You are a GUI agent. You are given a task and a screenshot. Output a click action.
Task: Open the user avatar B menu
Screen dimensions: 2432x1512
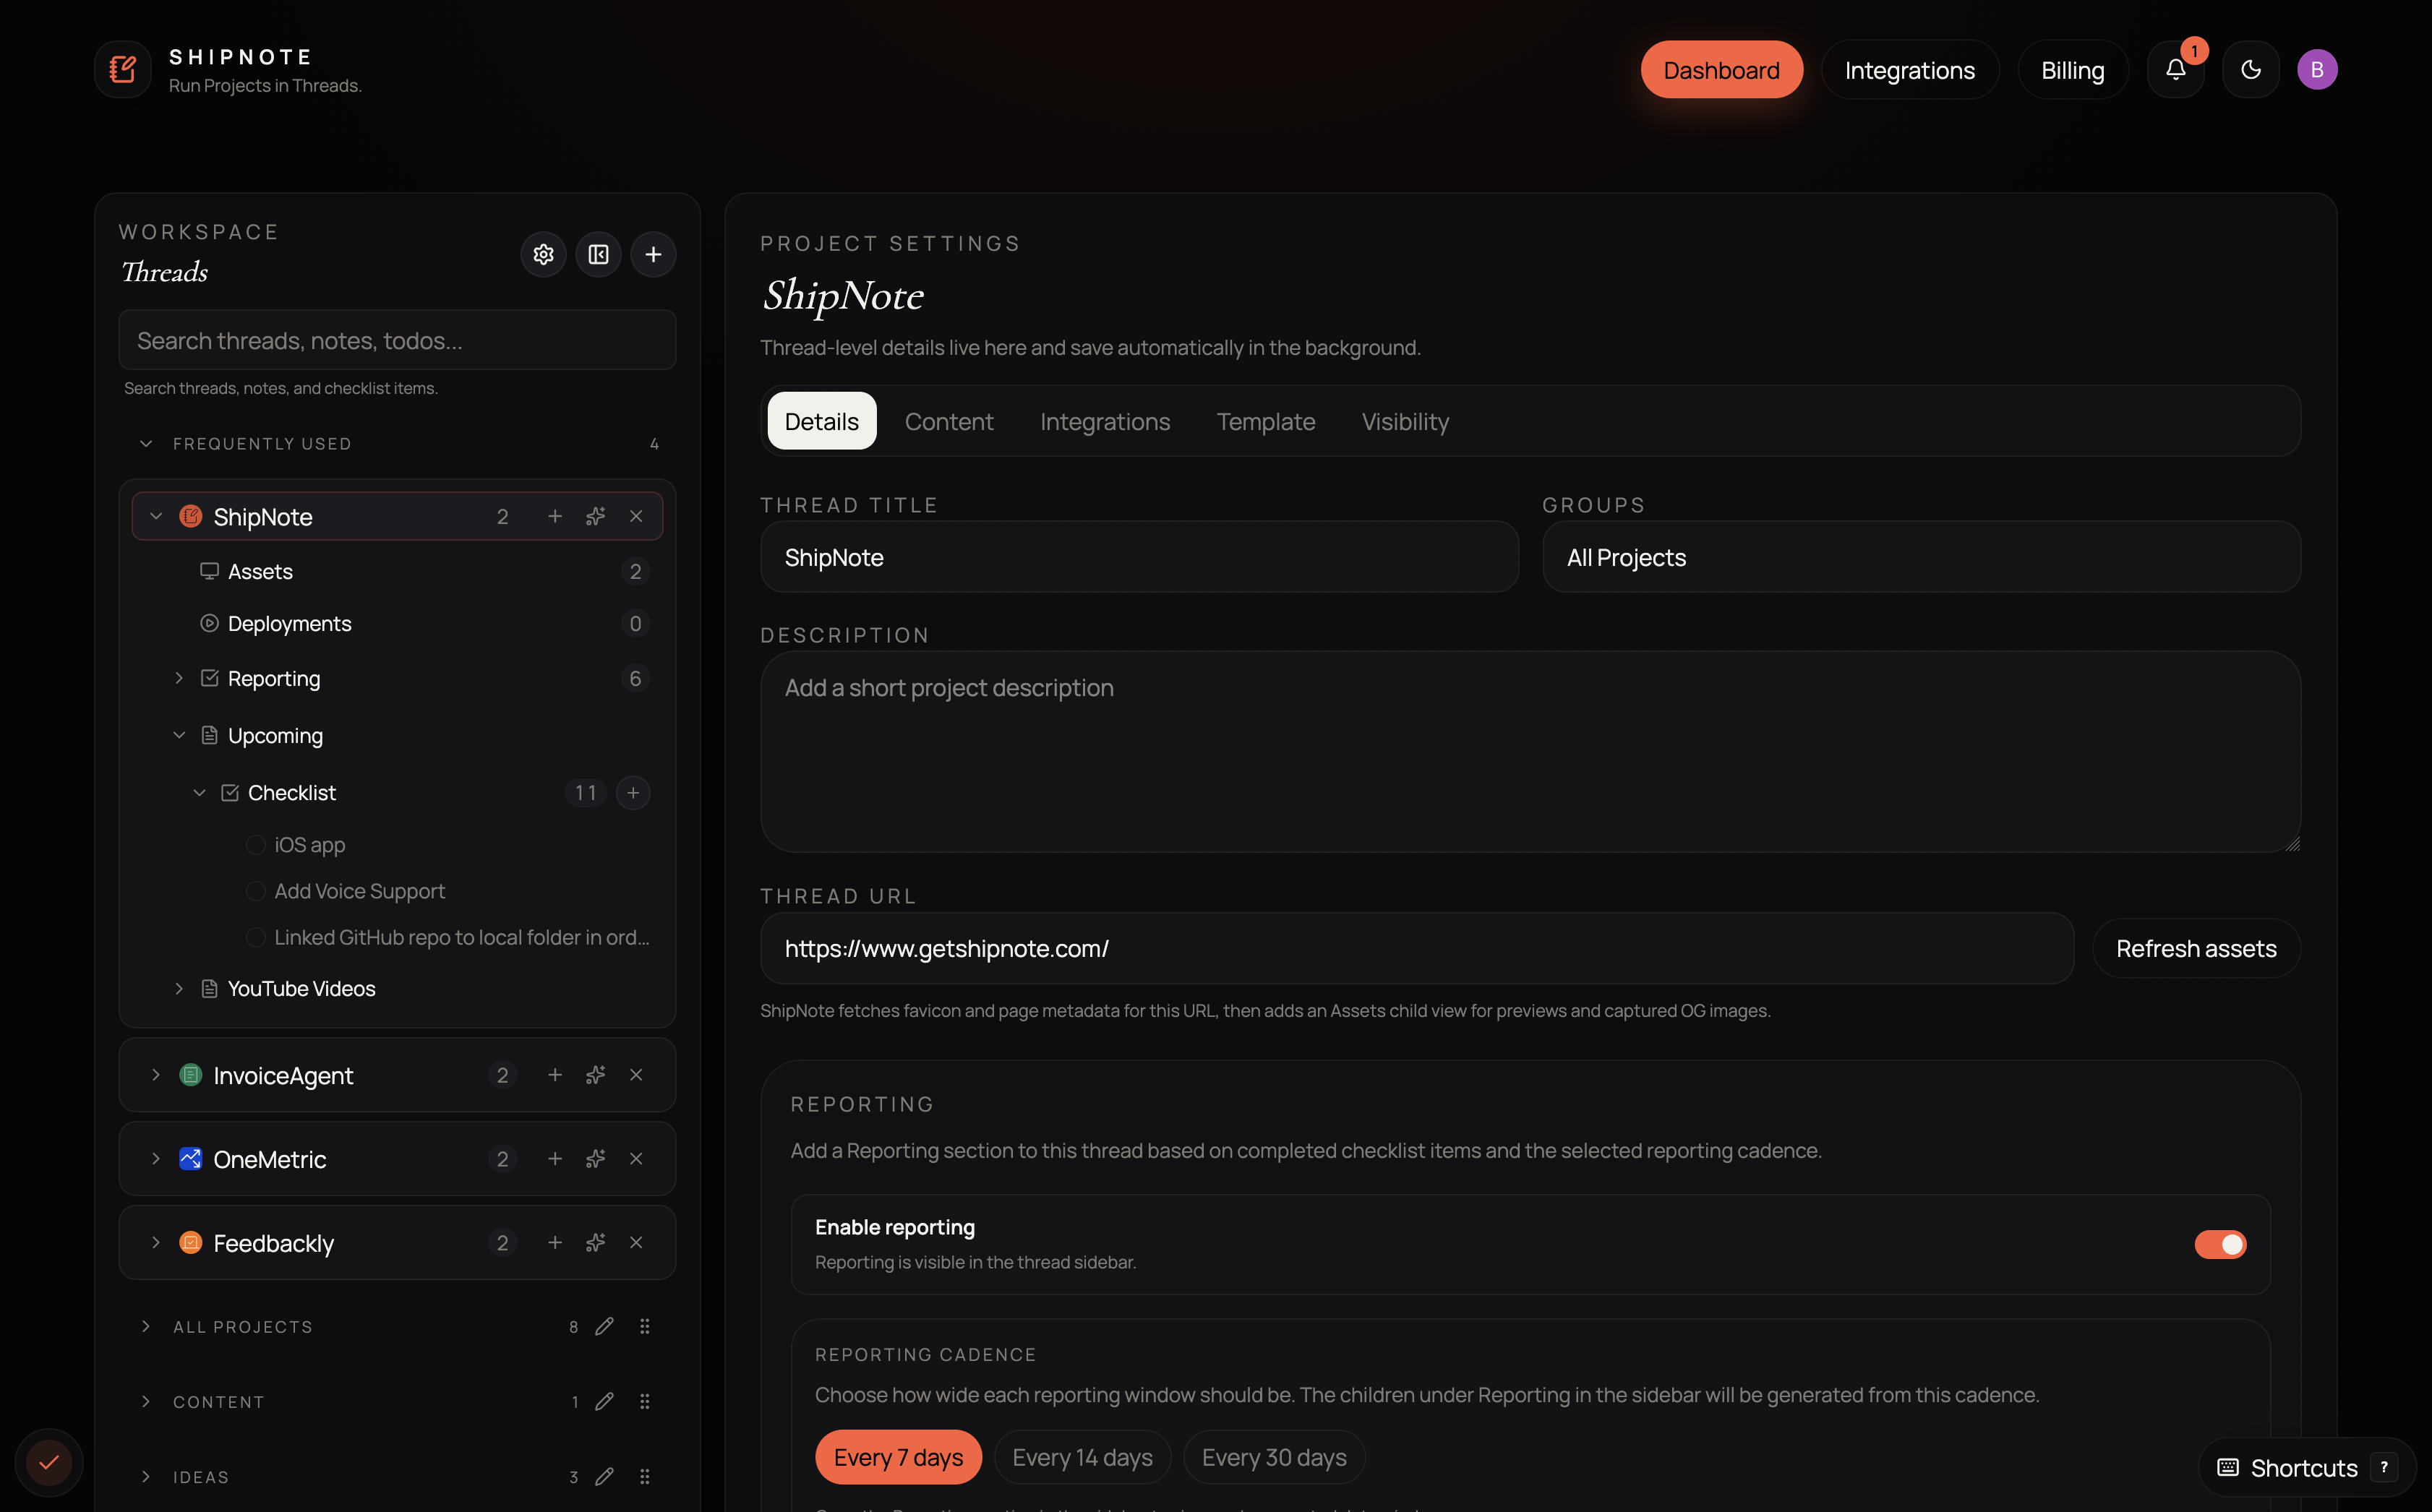click(x=2316, y=69)
